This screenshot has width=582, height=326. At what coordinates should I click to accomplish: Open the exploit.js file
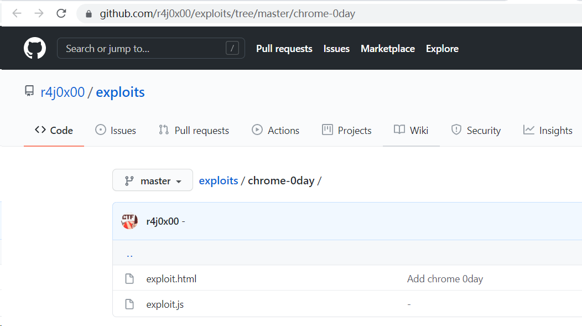165,304
